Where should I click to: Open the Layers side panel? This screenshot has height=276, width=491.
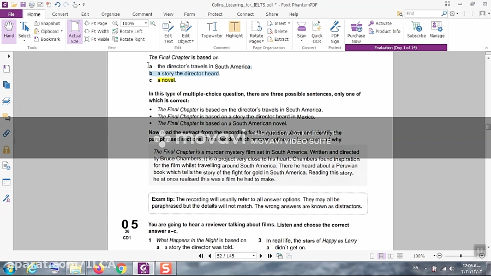6,101
